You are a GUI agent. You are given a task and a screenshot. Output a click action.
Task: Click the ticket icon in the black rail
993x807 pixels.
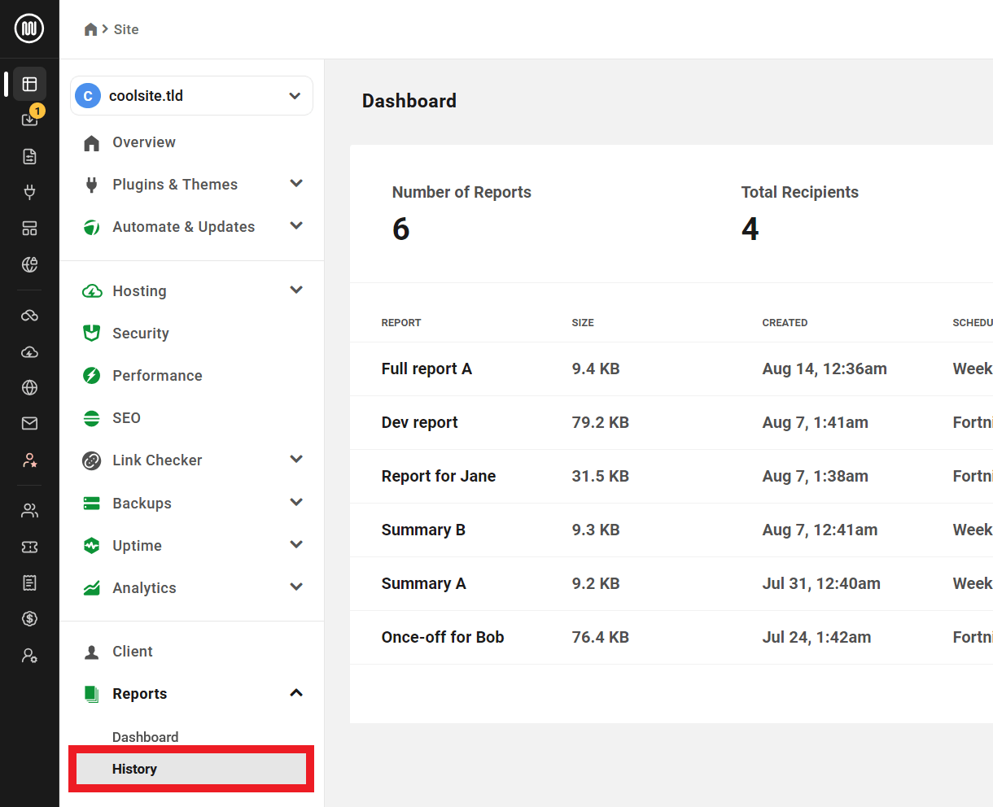[29, 547]
